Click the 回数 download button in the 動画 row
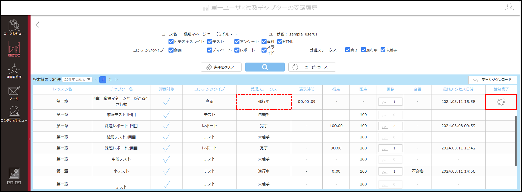The height and width of the screenshot is (192, 522). click(390, 102)
